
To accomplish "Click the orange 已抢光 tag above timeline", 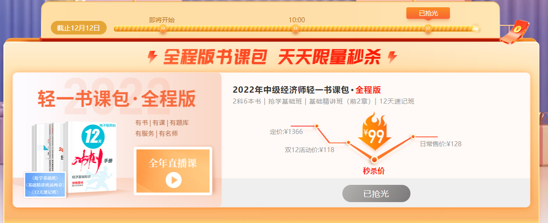I will [428, 13].
